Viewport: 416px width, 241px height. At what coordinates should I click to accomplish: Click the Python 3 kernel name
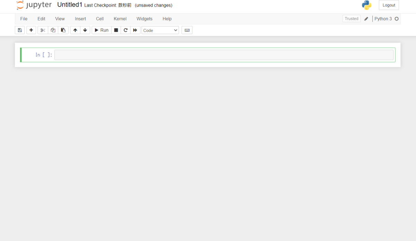coord(383,19)
